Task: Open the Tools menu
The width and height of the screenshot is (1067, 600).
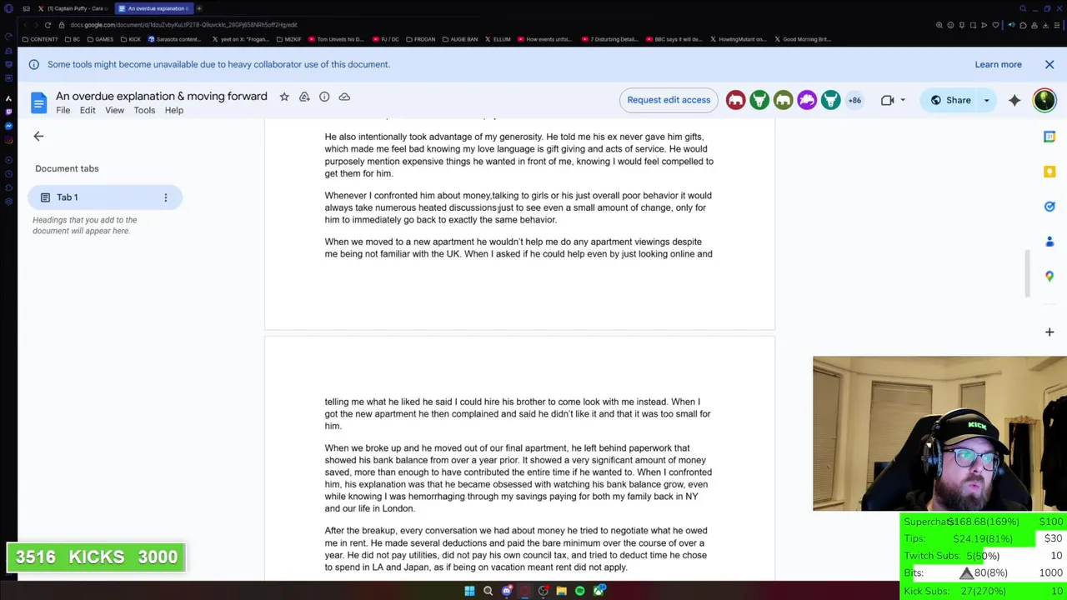Action: click(x=144, y=110)
